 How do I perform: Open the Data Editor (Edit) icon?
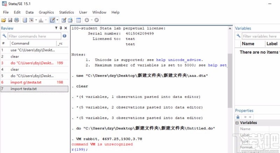(64, 20)
